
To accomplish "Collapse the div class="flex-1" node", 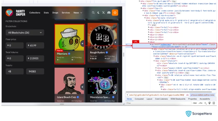I will point(141,8).
